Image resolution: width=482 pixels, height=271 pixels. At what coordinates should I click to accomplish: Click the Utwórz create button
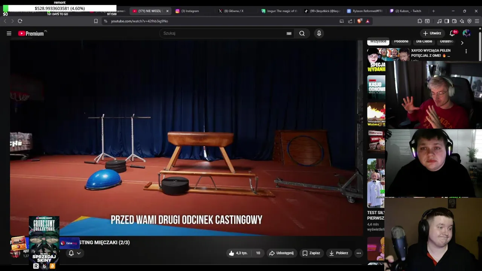[432, 33]
